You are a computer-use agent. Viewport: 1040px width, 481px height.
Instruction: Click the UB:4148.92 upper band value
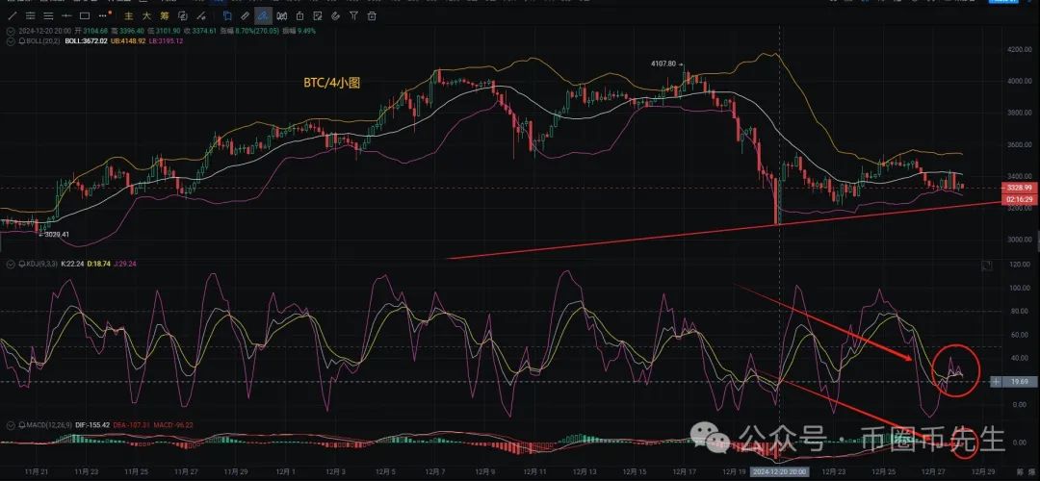point(128,41)
